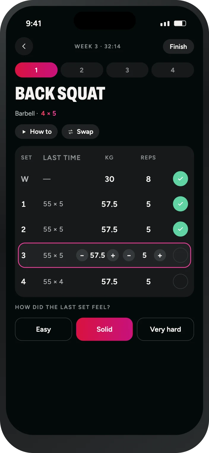Increase weight with the plus button next to 57.5
This screenshot has height=453, width=209.
[x=113, y=255]
